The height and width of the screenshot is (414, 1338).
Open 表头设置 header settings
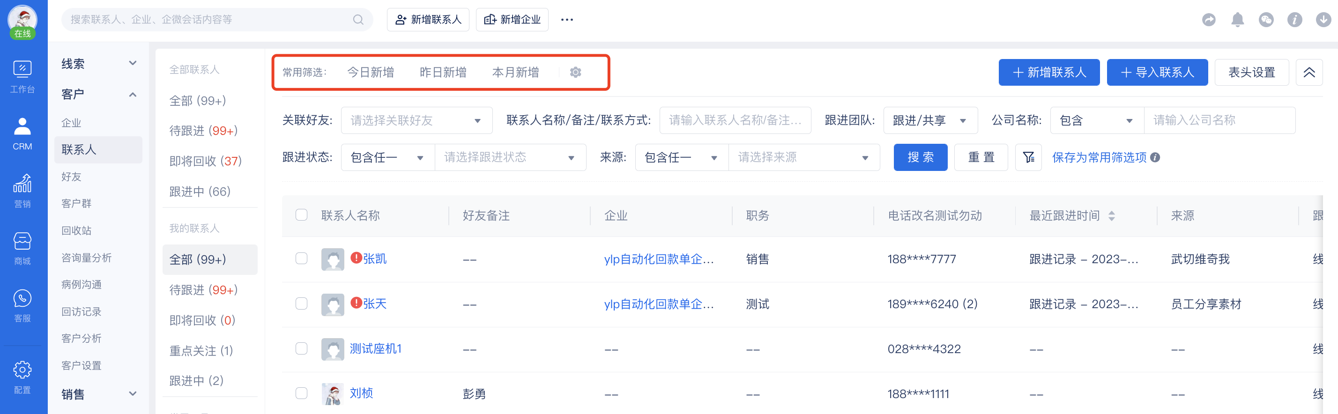[1251, 72]
